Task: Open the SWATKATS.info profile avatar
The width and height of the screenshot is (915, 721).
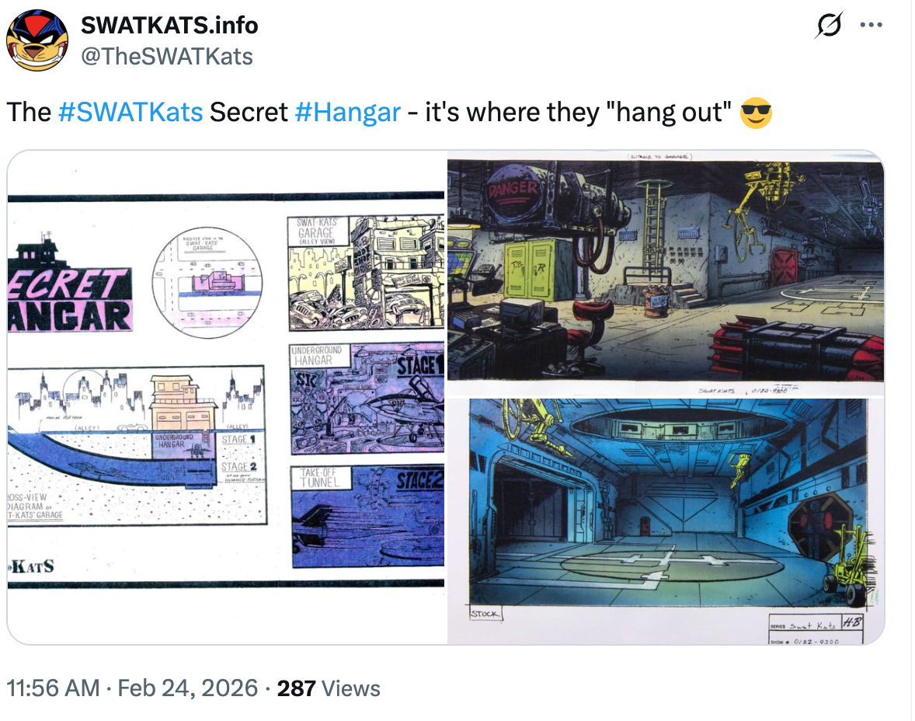Action: (x=37, y=40)
